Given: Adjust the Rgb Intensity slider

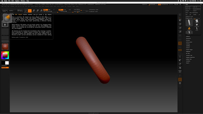Looking at the screenshot, I should [51, 11].
